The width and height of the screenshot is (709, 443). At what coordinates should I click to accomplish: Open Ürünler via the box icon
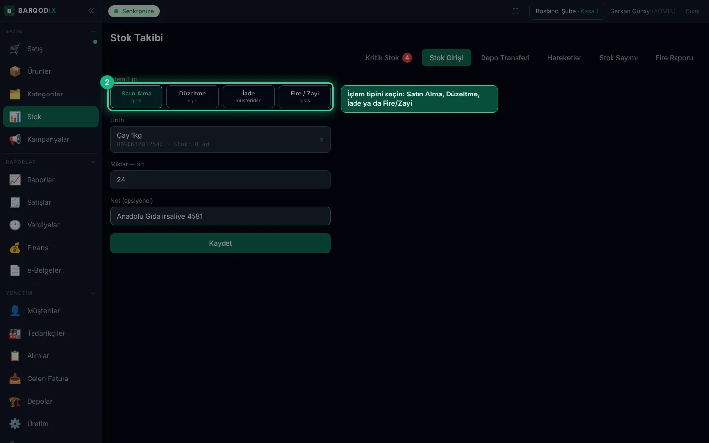point(15,71)
